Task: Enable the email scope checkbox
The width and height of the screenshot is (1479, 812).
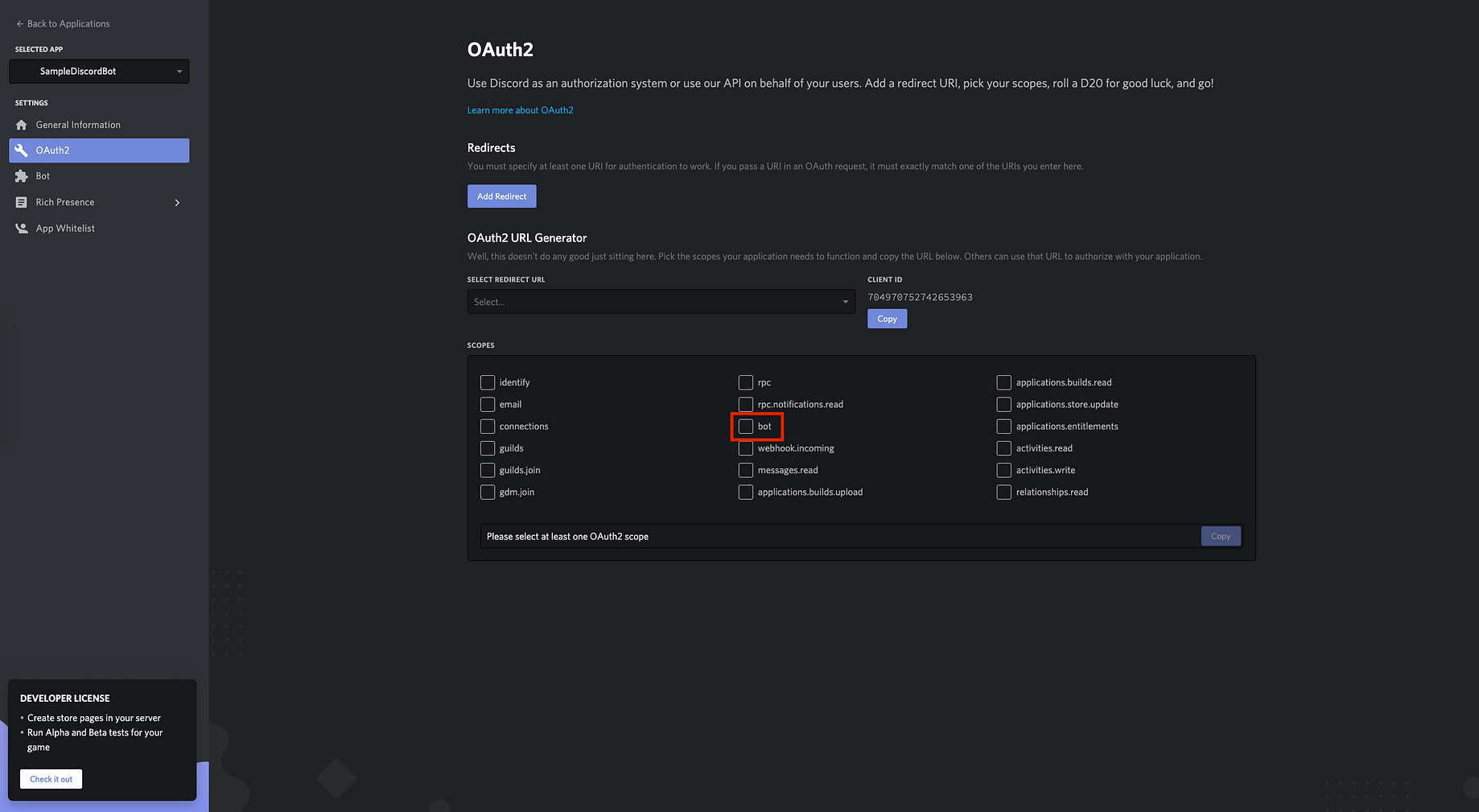Action: pos(488,404)
